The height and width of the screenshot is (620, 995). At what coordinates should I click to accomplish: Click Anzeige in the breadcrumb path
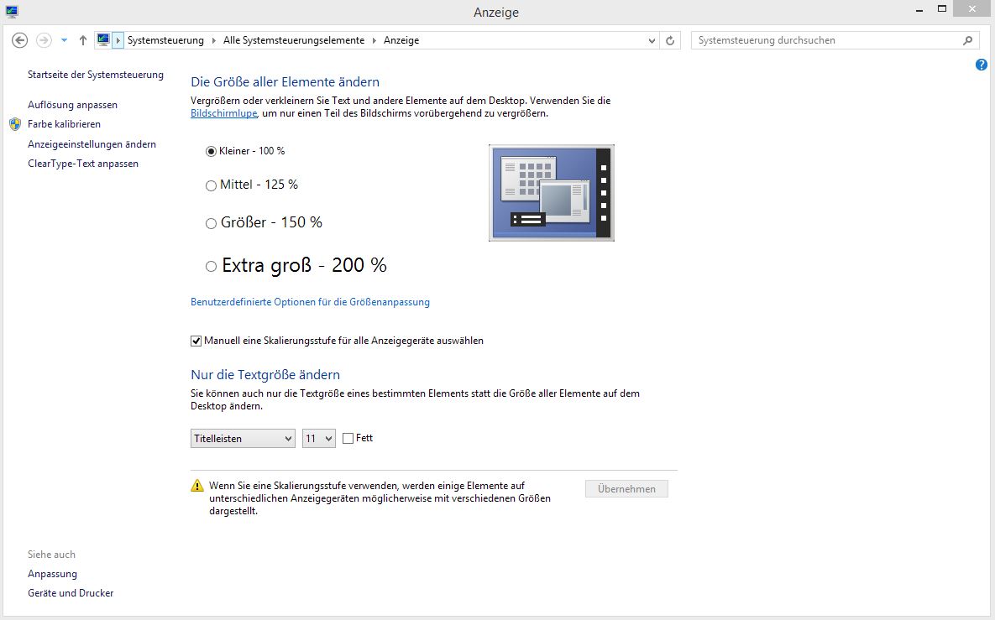[x=401, y=40]
